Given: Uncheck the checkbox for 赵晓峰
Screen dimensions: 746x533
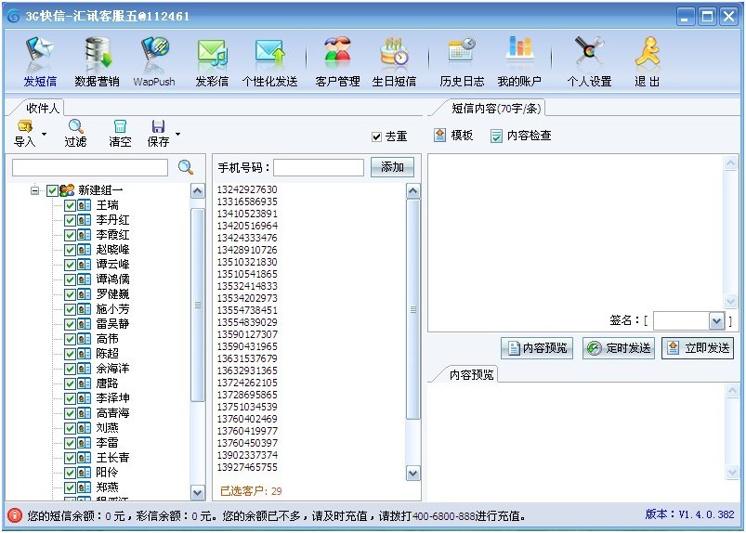Looking at the screenshot, I should (x=70, y=250).
